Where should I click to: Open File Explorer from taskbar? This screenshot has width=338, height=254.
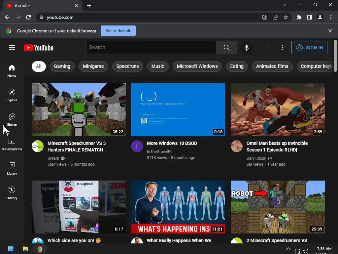pyautogui.click(x=25, y=249)
